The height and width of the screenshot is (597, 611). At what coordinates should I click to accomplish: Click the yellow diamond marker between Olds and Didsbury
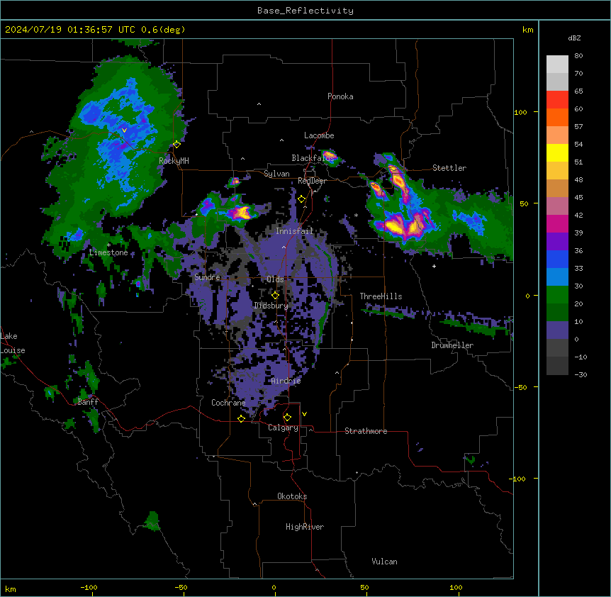pyautogui.click(x=275, y=295)
